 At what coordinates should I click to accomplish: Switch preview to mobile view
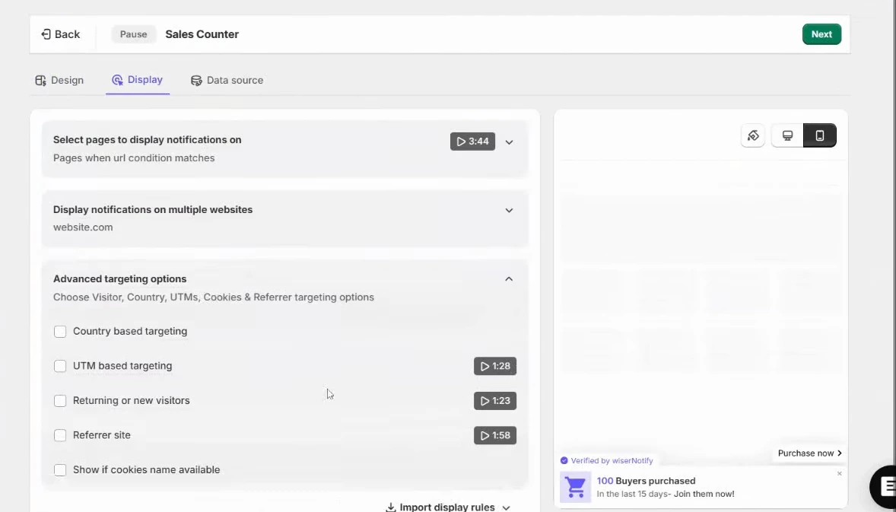(x=819, y=136)
